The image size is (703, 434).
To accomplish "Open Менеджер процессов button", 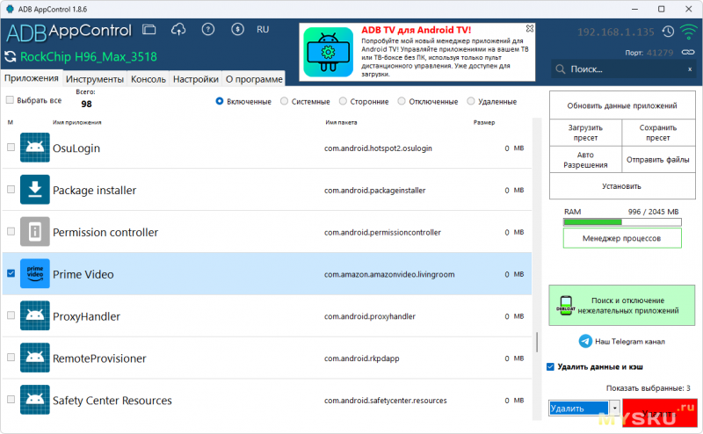I will (622, 238).
